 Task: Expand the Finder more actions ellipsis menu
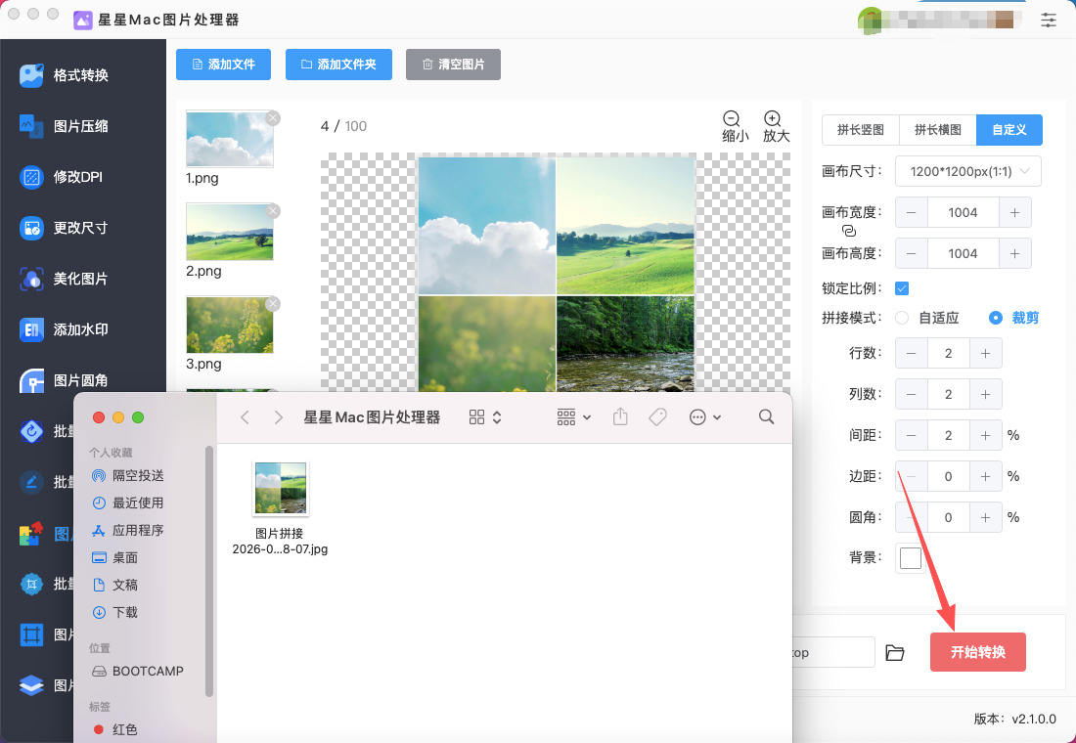coord(705,417)
